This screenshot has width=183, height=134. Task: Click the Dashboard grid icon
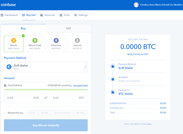click(x=2, y=15)
